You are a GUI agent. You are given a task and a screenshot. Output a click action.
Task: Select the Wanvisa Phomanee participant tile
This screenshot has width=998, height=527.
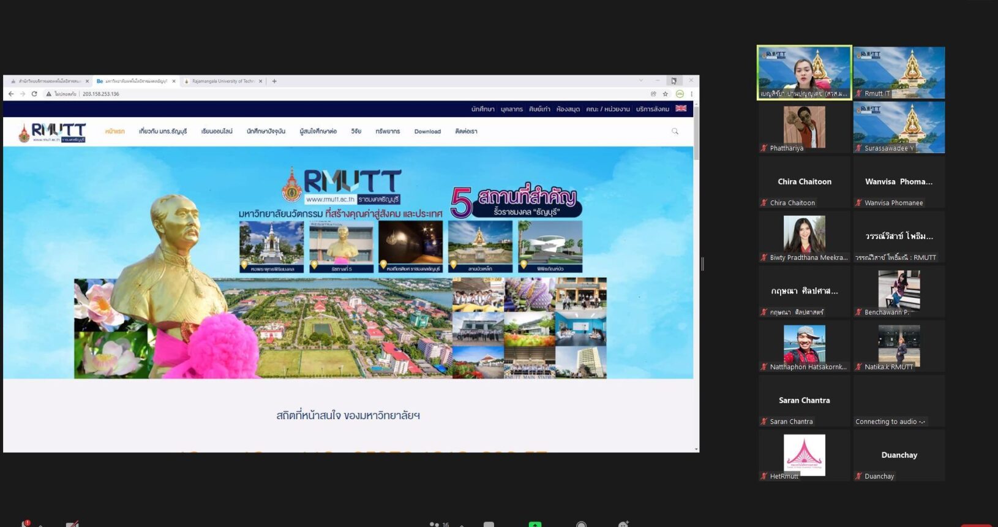(x=899, y=182)
